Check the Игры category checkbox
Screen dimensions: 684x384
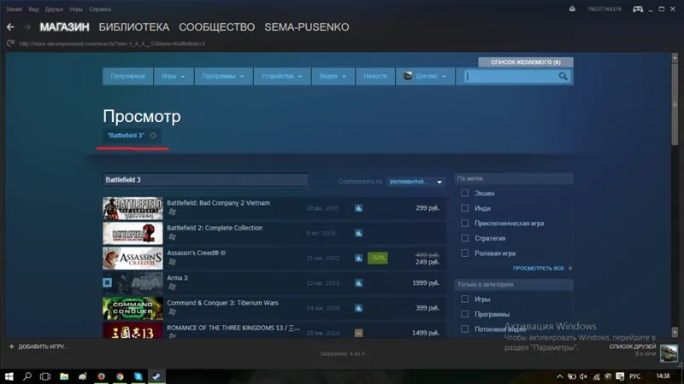point(464,300)
